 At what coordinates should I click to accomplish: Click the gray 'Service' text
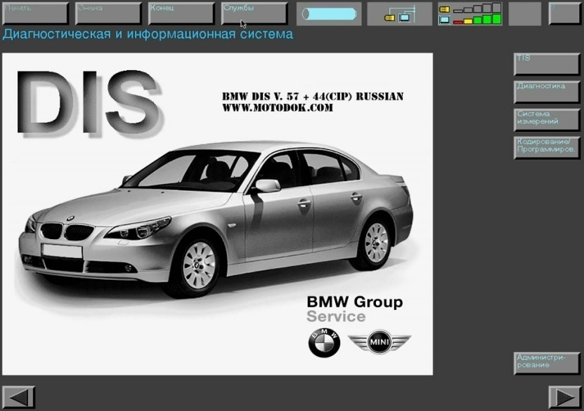click(336, 316)
